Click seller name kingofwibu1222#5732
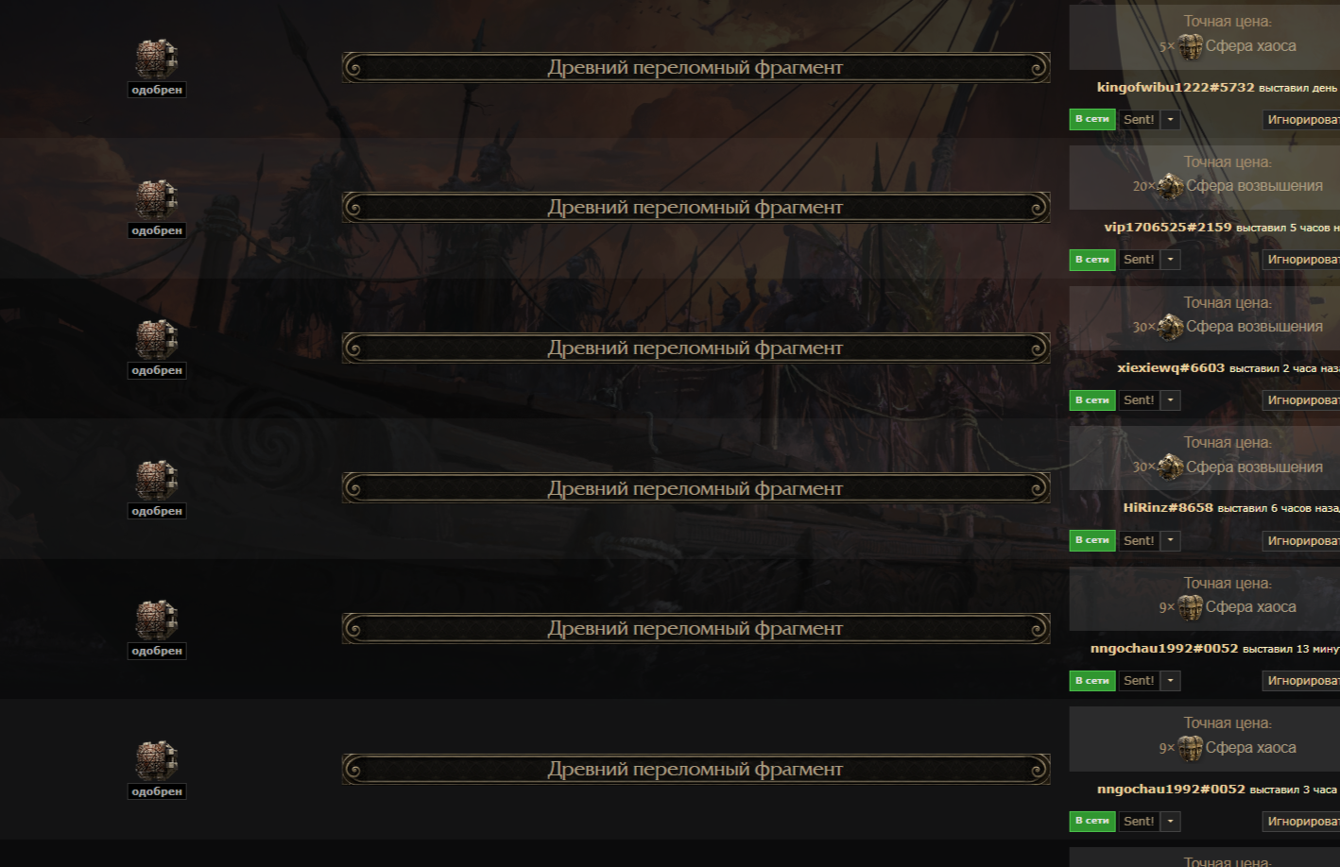Screen dimensions: 1340x867 [x=1176, y=87]
